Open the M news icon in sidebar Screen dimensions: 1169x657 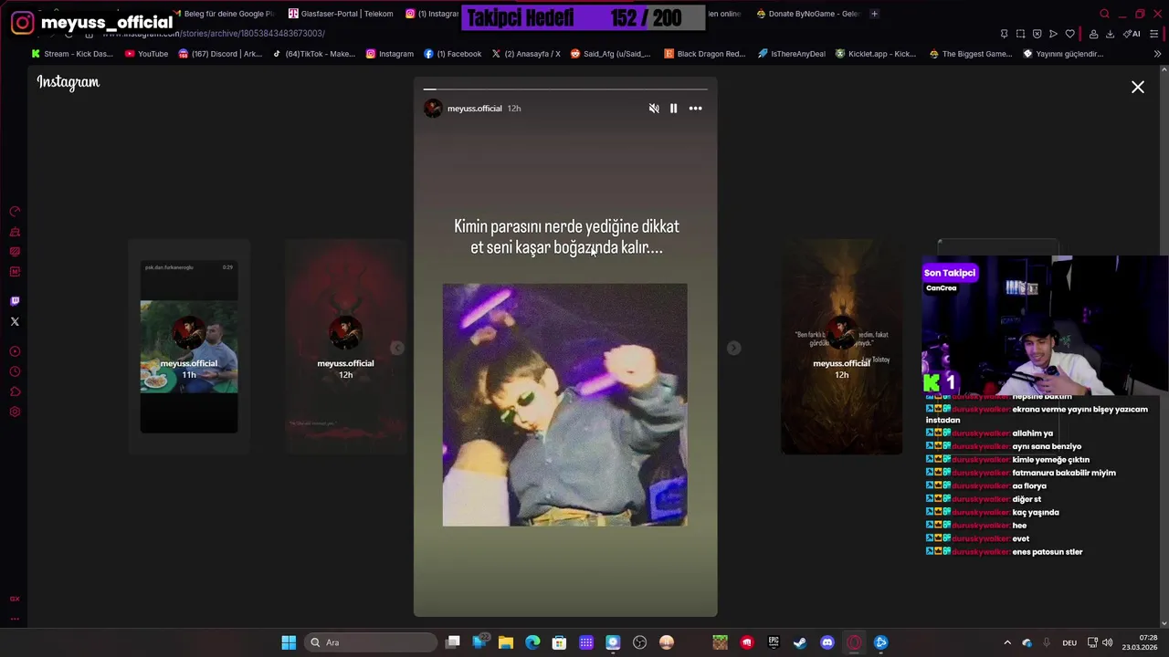point(15,272)
